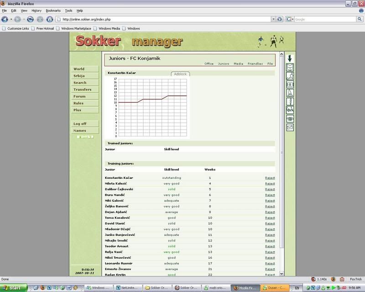Click the green down arrow sidebar icon
Viewport: 365px width, 292px height.
click(x=290, y=58)
